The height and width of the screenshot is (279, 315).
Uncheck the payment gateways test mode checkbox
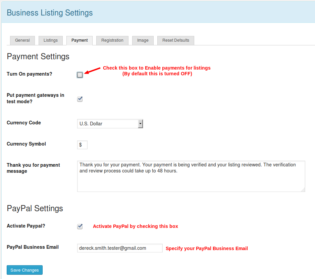(80, 99)
